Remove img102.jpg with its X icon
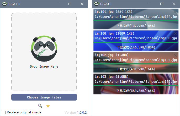 coord(175,55)
